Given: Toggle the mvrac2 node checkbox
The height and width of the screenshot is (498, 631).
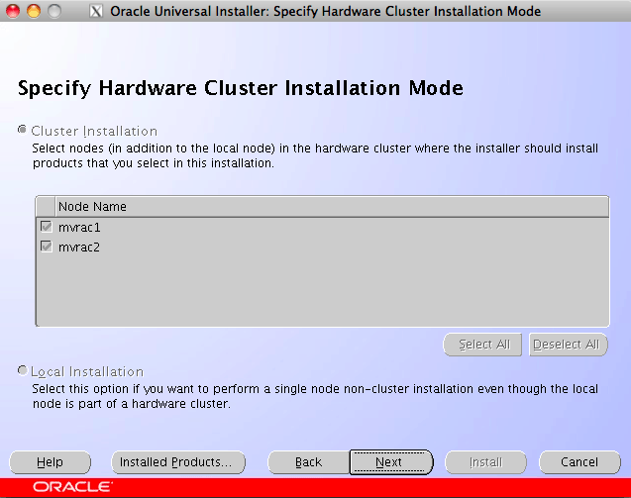Looking at the screenshot, I should [x=46, y=247].
